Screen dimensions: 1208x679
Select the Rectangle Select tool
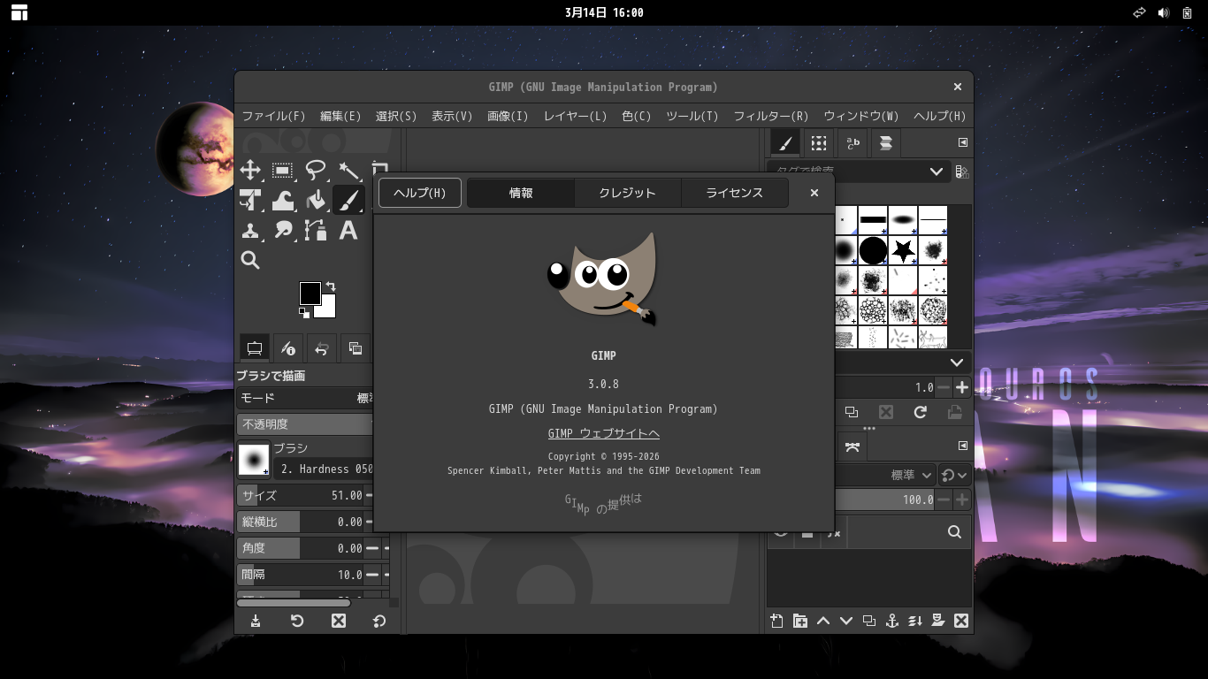pos(283,171)
